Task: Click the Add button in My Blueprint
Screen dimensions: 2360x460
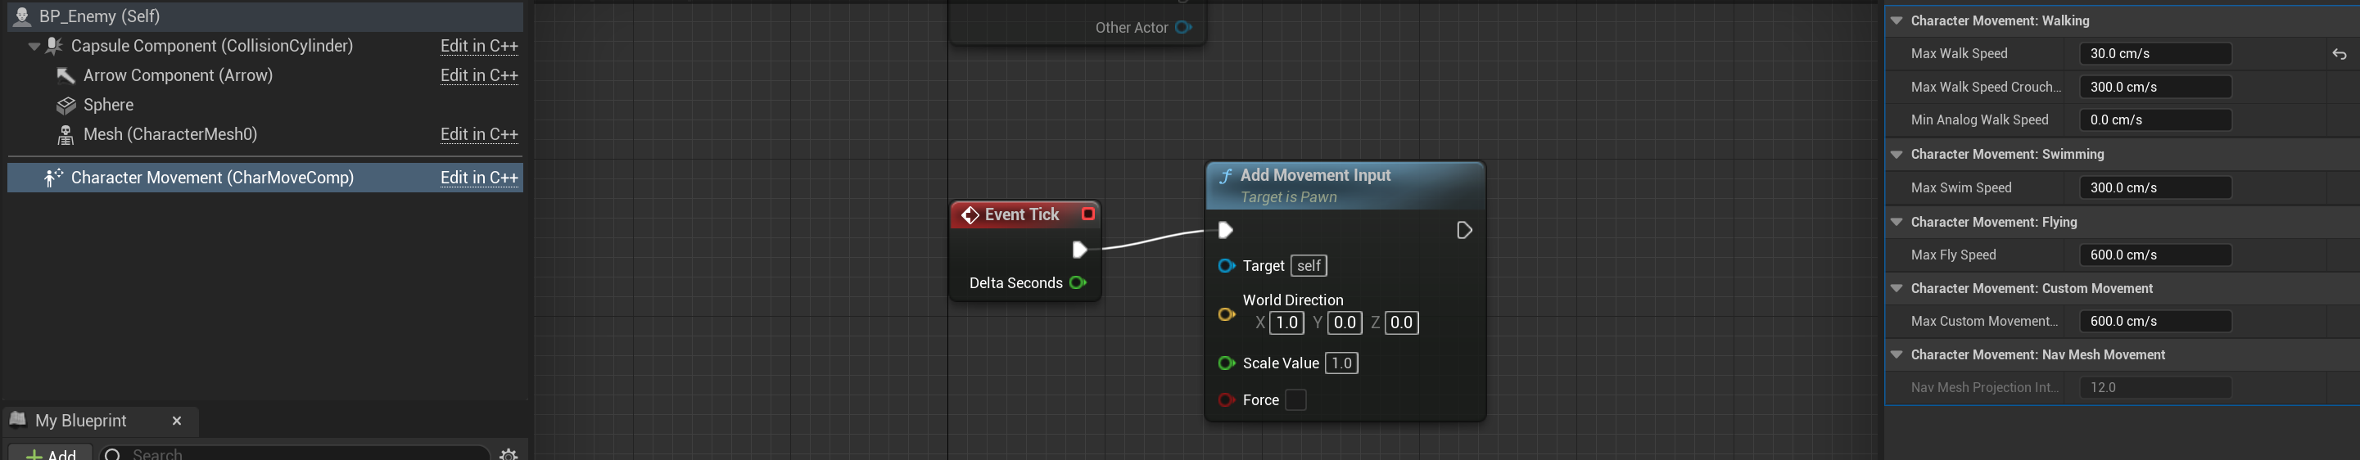Action: [52, 453]
